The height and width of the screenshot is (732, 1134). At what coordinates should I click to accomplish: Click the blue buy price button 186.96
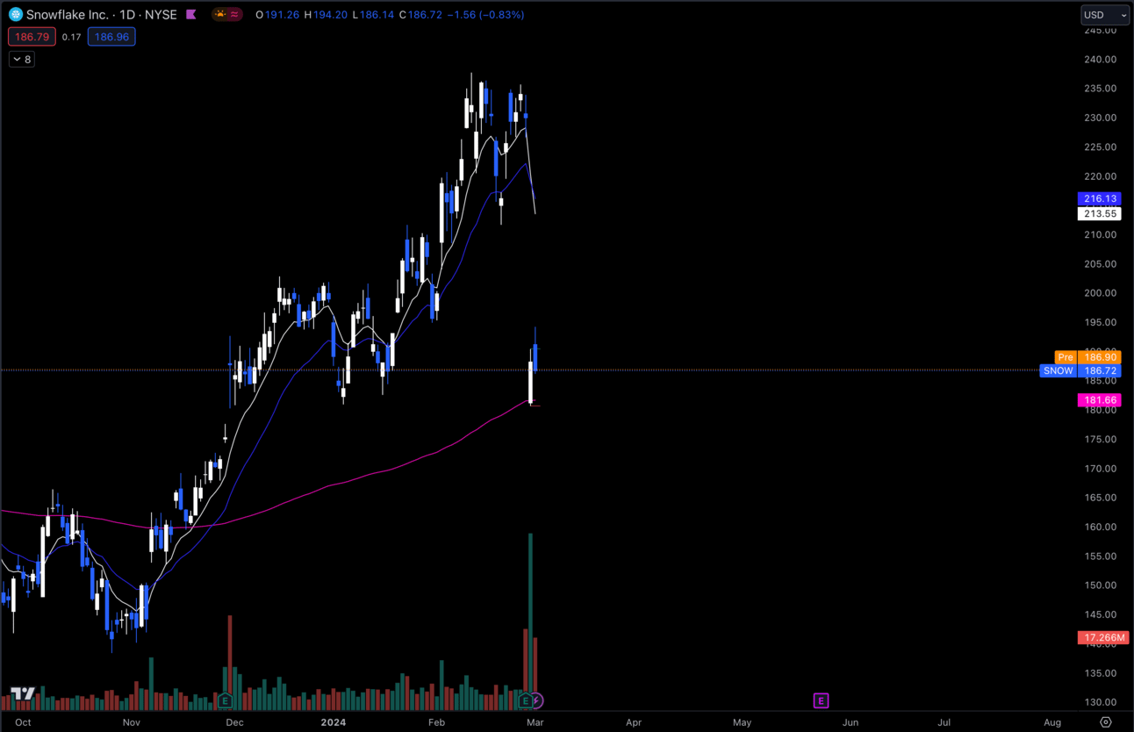(x=111, y=37)
